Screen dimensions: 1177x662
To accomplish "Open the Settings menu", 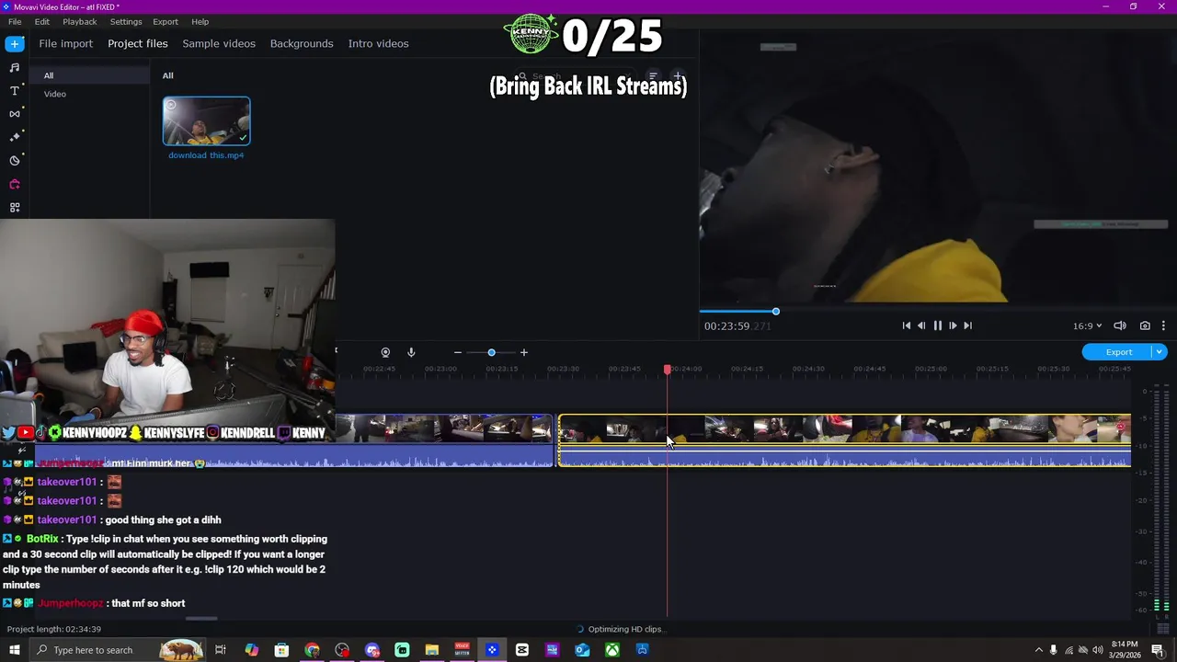I will click(x=126, y=21).
